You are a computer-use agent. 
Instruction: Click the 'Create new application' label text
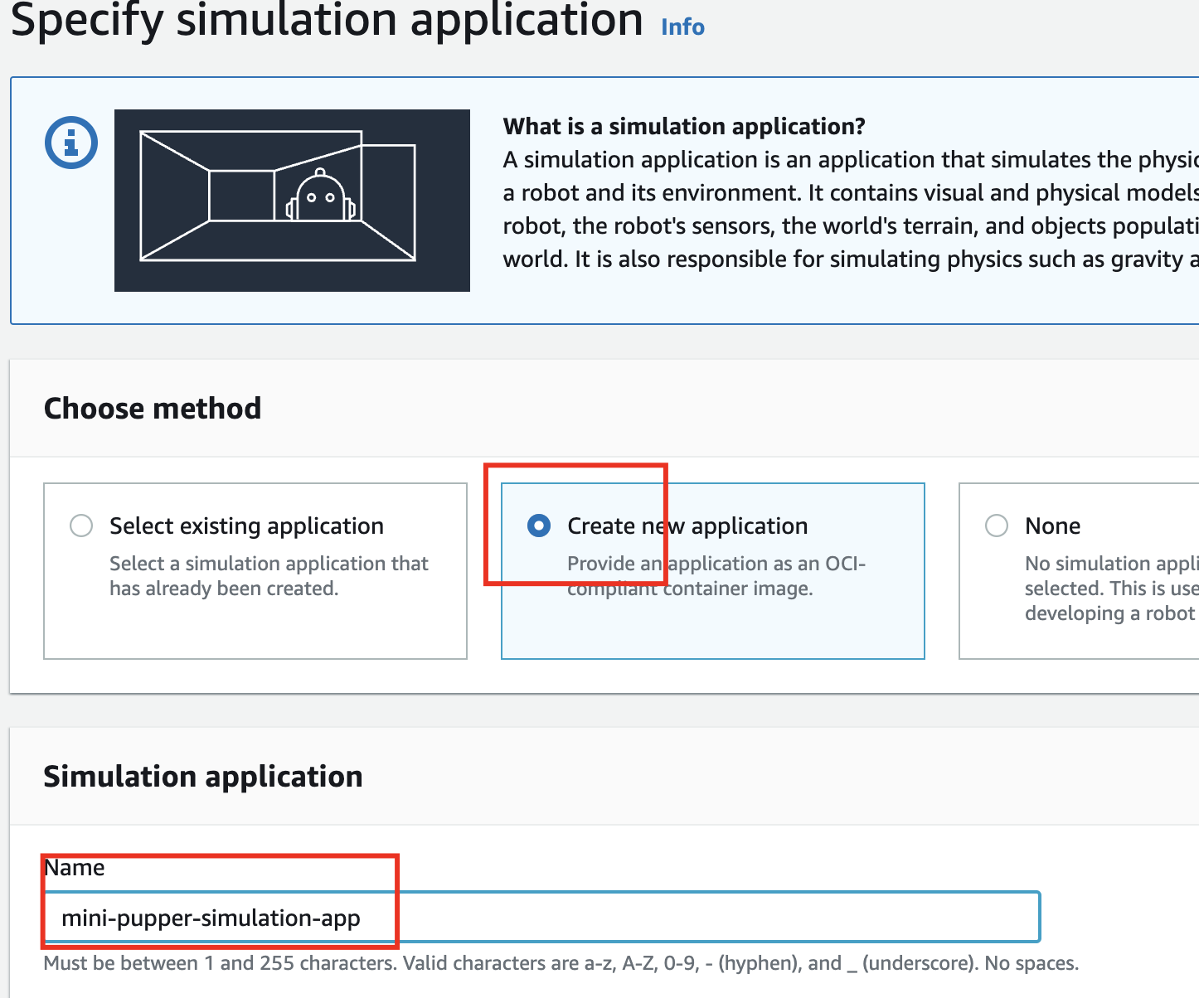coord(687,526)
